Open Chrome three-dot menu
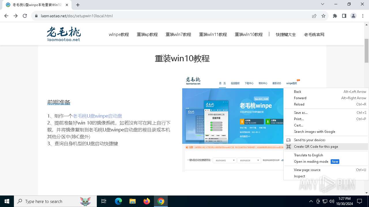 point(362,16)
